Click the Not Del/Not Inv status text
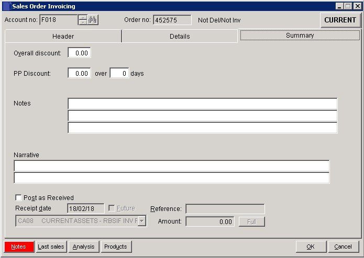Screen dimensions: 364x258 (219, 20)
